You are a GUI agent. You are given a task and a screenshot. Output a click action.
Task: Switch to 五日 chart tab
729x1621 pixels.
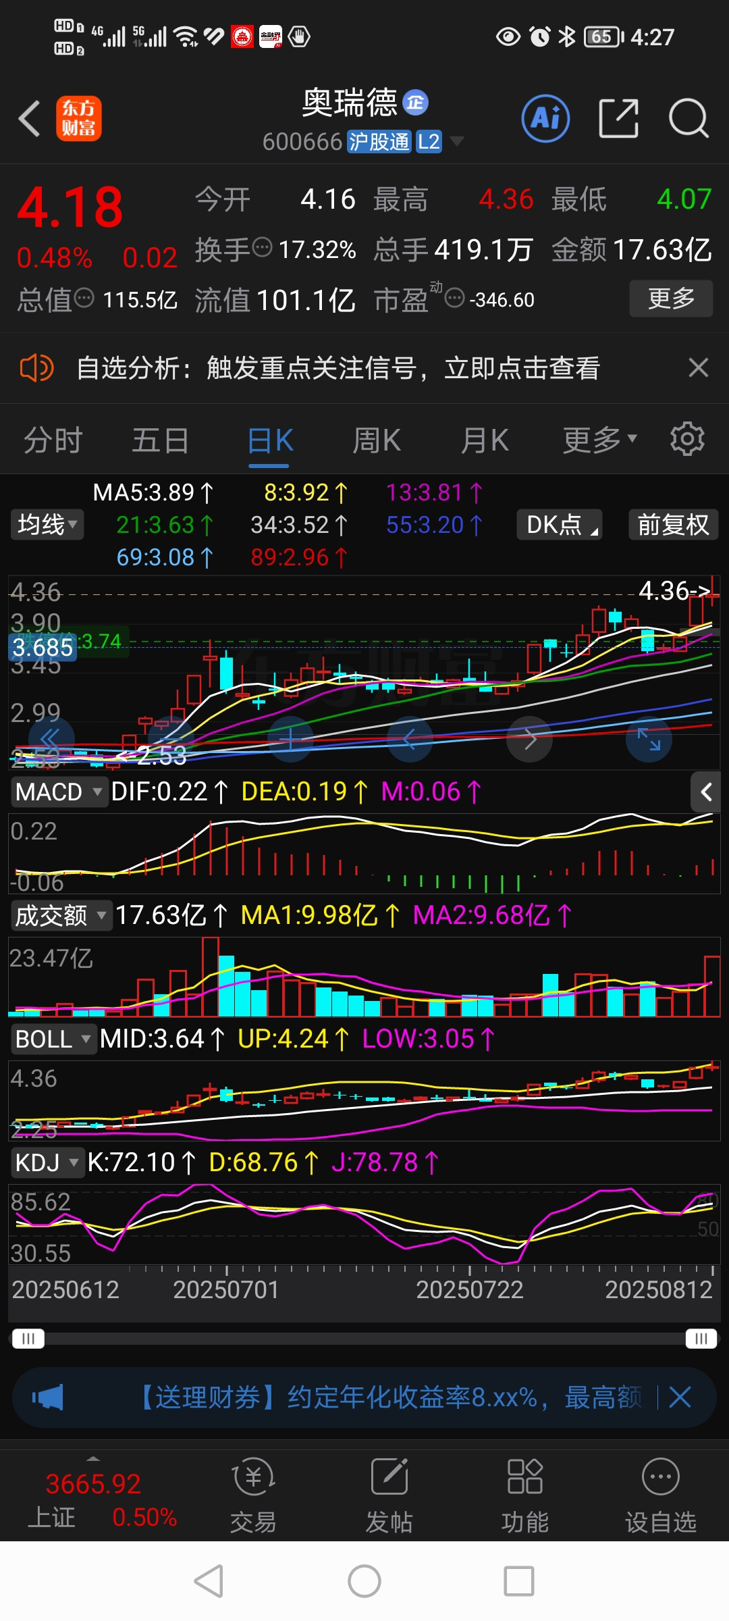point(161,440)
